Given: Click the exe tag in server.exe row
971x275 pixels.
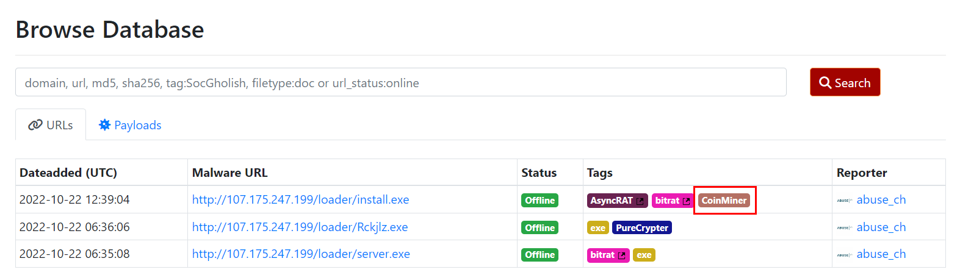Looking at the screenshot, I should point(644,255).
